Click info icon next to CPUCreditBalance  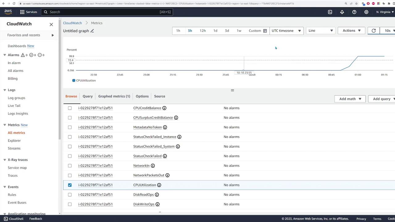[164, 108]
